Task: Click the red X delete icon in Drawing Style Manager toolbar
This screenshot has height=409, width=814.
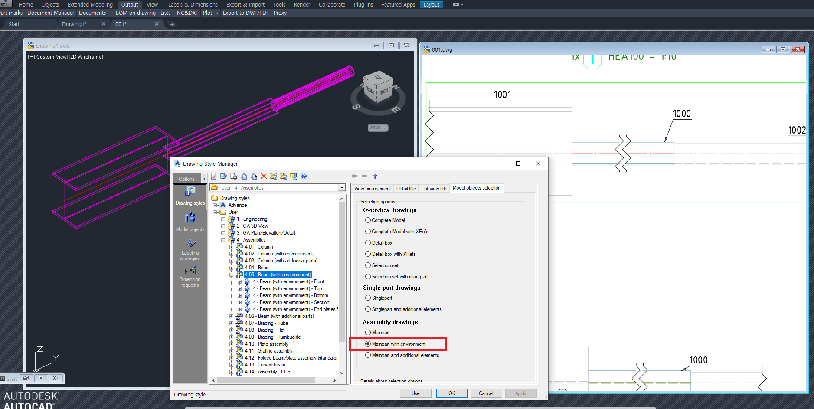Action: pos(264,176)
